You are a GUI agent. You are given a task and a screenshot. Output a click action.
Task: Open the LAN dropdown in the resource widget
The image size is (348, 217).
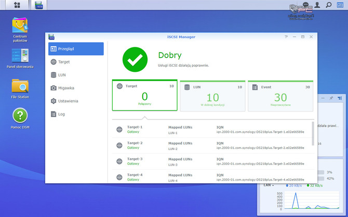[x=269, y=185]
